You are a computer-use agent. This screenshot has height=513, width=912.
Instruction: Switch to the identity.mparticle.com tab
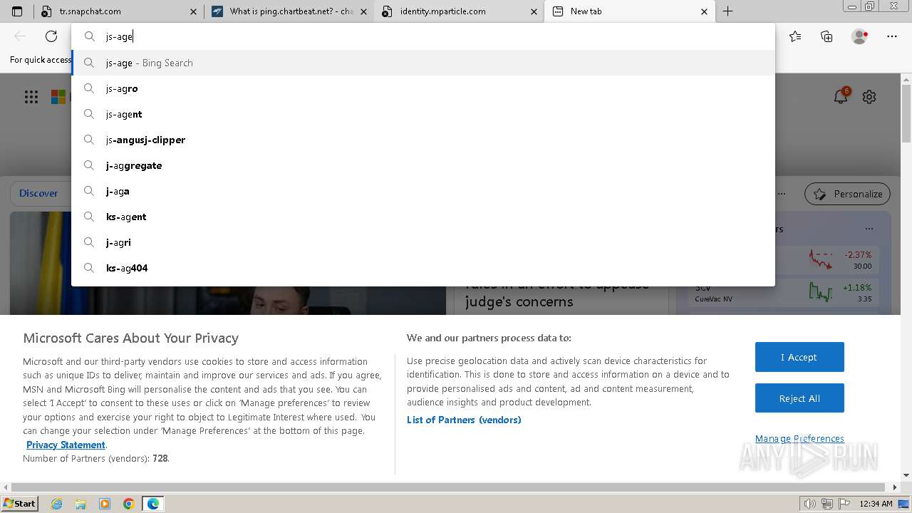point(460,11)
